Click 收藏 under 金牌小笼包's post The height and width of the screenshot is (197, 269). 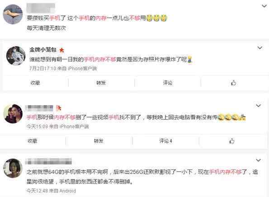[x=35, y=83]
